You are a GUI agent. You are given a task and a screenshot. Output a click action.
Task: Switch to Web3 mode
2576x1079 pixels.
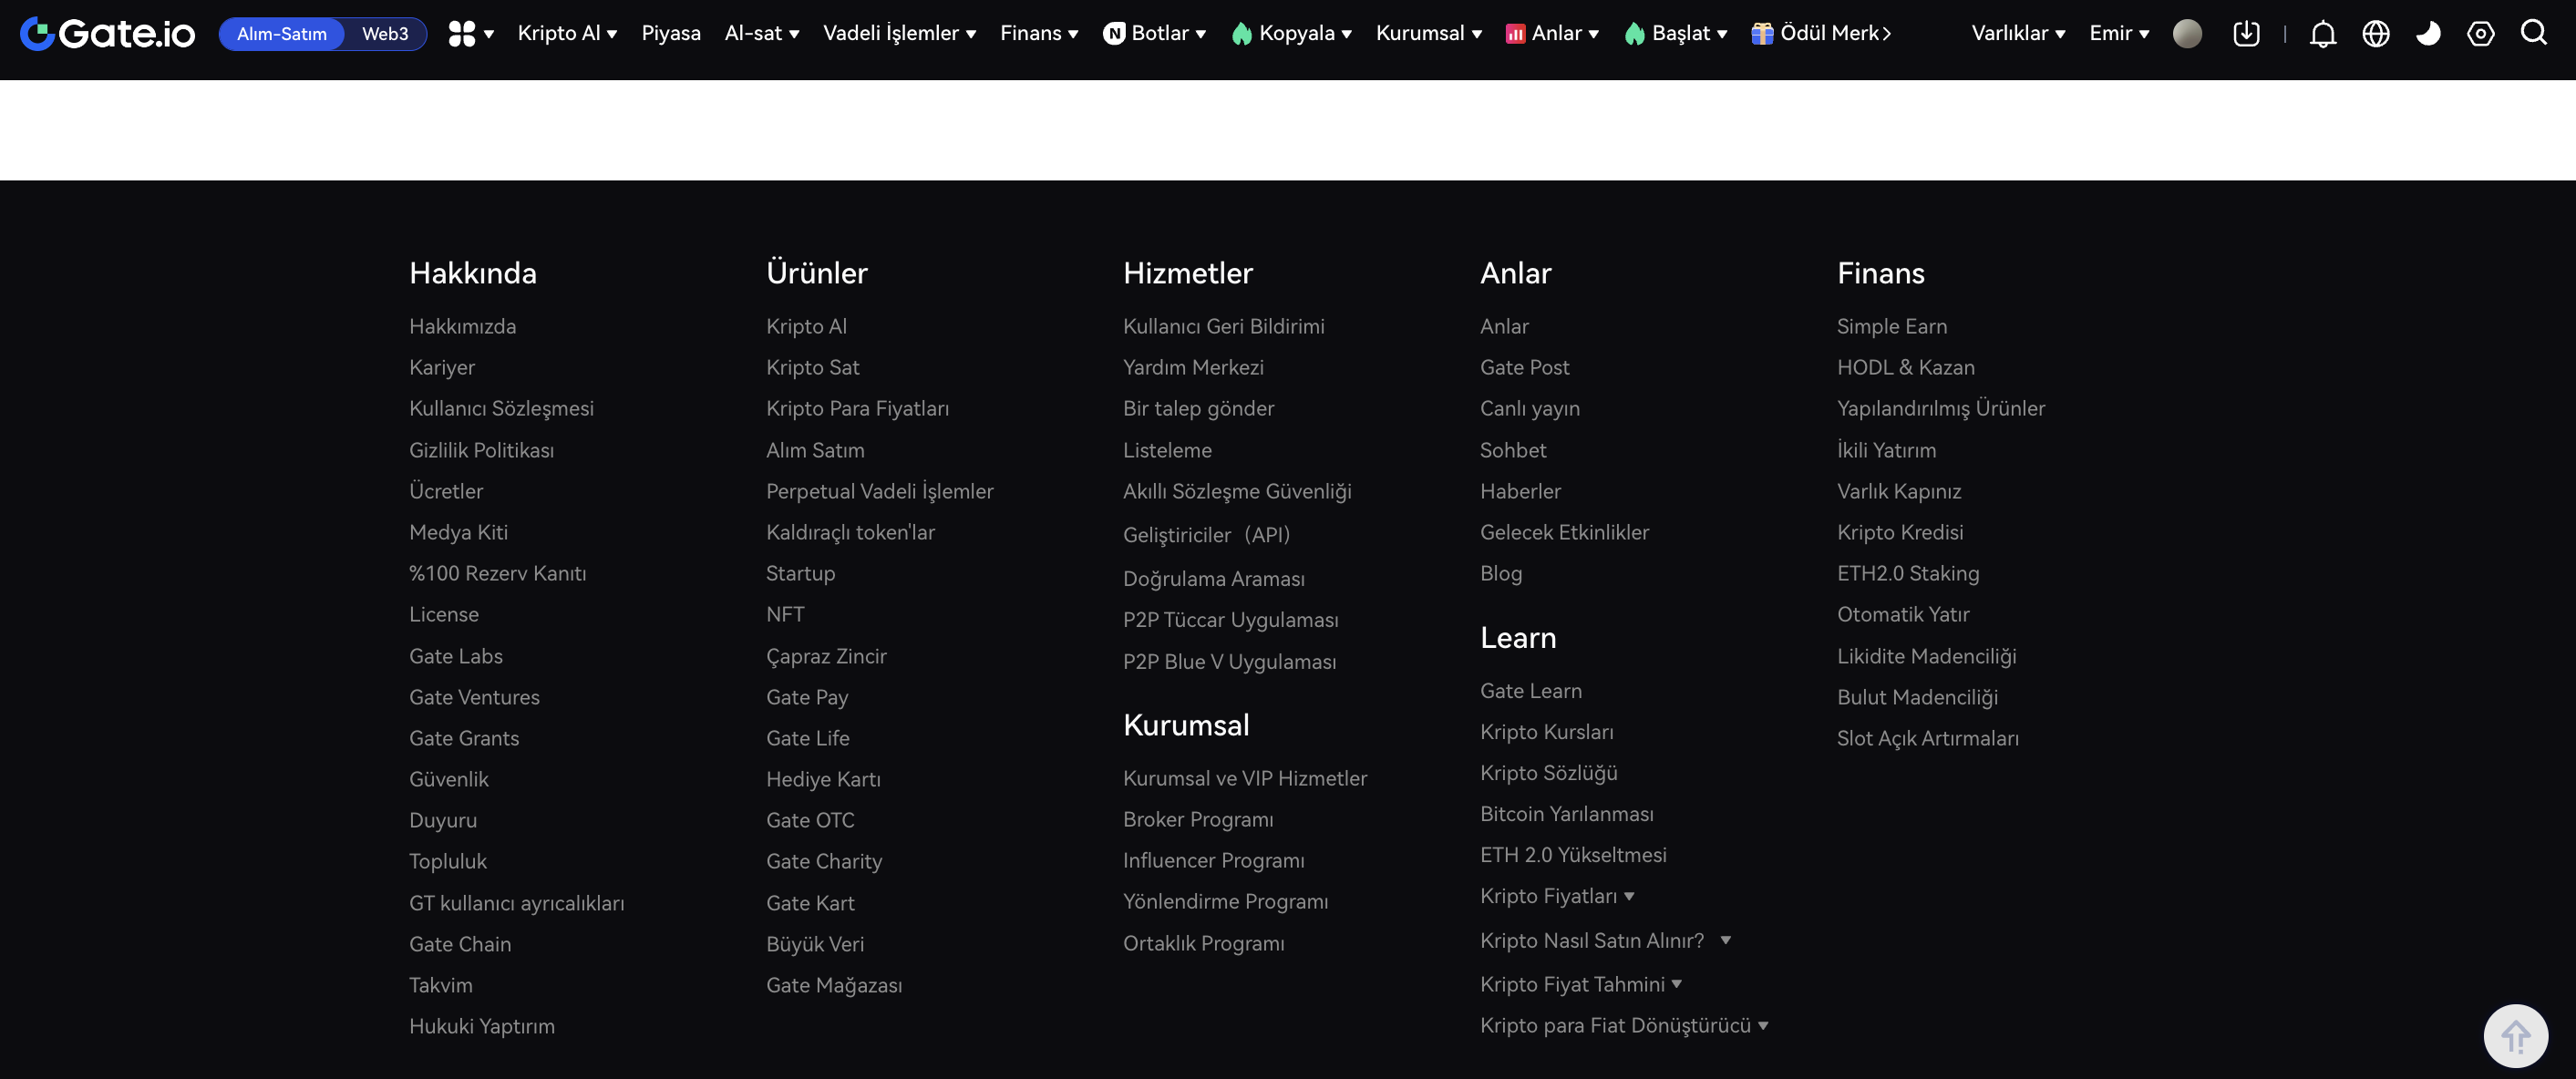pyautogui.click(x=385, y=33)
